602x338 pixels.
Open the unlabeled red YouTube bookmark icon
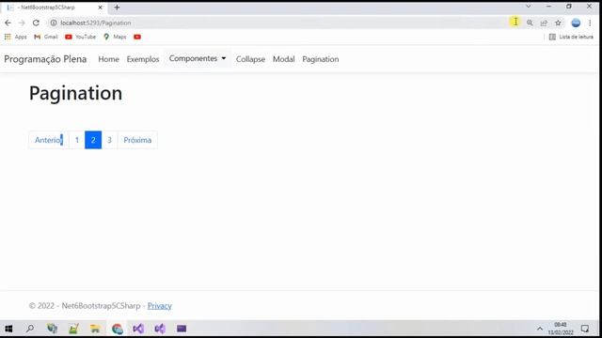[x=137, y=37]
